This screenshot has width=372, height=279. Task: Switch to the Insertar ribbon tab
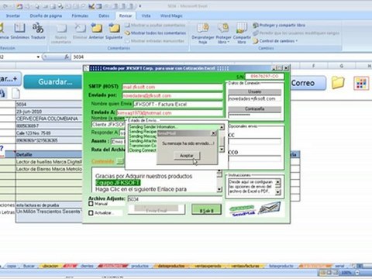click(x=13, y=15)
